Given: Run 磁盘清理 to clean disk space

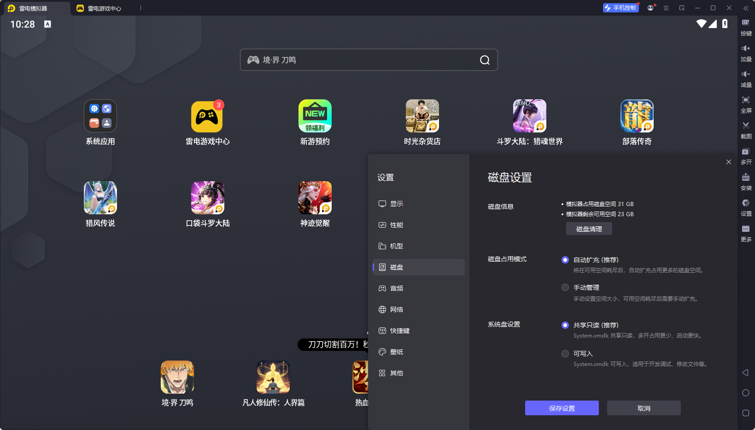Looking at the screenshot, I should coord(589,229).
